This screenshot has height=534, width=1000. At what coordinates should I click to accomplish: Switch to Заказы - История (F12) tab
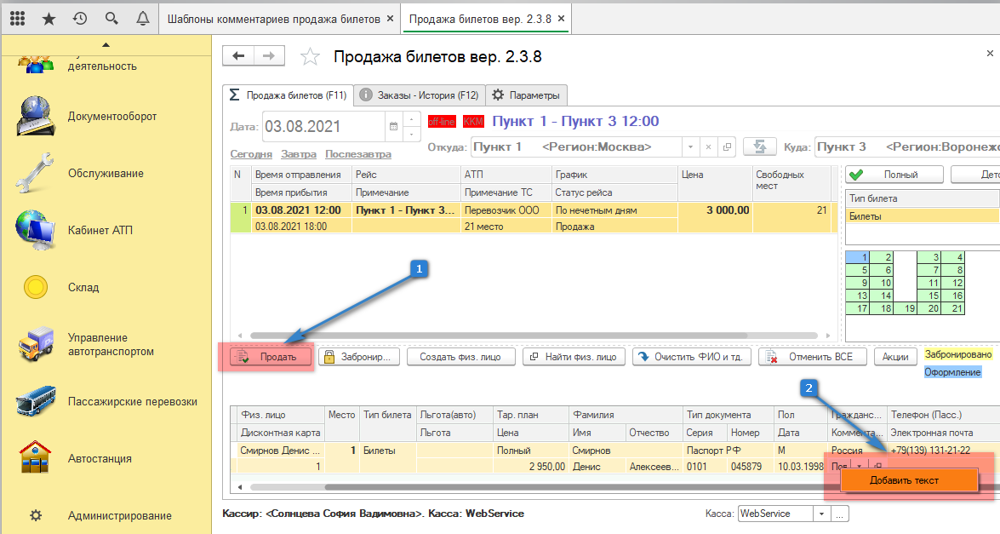click(417, 95)
